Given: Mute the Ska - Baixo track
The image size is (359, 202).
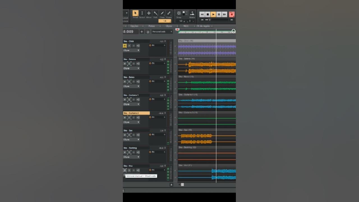Looking at the screenshot, I should [125, 82].
